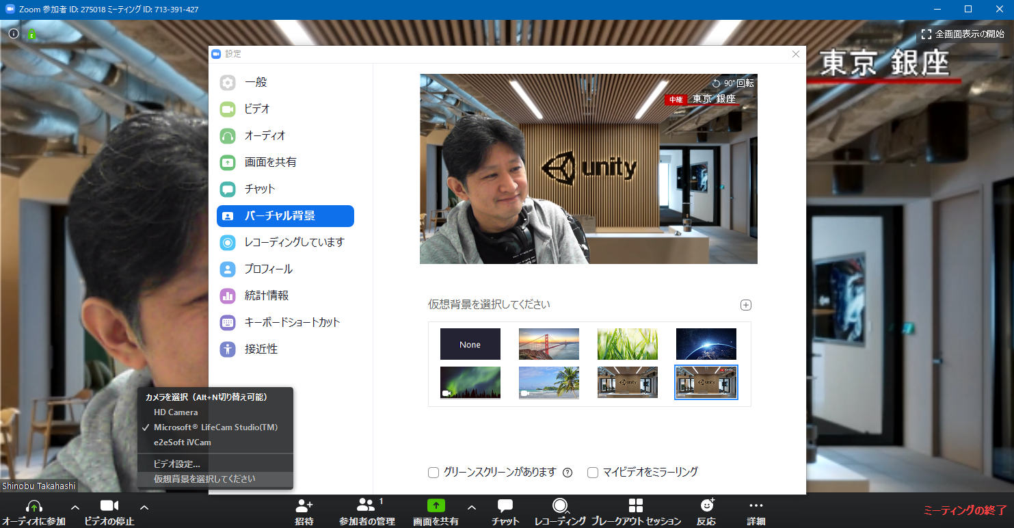This screenshot has height=528, width=1014.
Task: Switch to the 接近性 accessibility tab
Action: [x=285, y=349]
